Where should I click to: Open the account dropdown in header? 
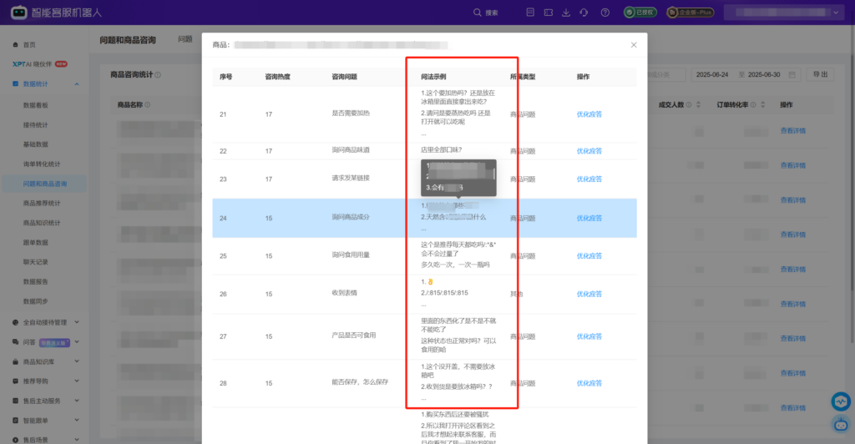[783, 12]
